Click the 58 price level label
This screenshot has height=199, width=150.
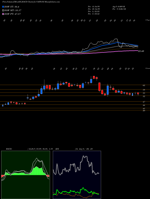pos(144,90)
